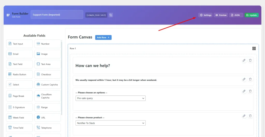Select the Time Field field type
The height and width of the screenshot is (137, 265).
pos(19,128)
